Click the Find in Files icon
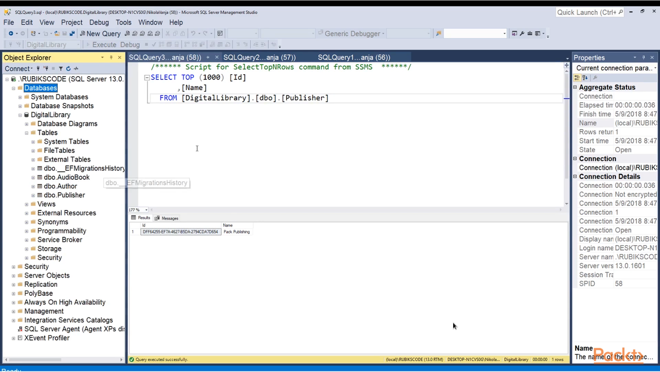 [438, 34]
